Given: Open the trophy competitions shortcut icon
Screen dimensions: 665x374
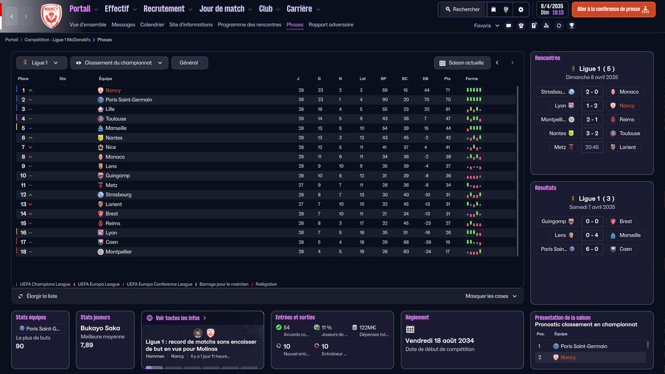Looking at the screenshot, I should pyautogui.click(x=572, y=25).
